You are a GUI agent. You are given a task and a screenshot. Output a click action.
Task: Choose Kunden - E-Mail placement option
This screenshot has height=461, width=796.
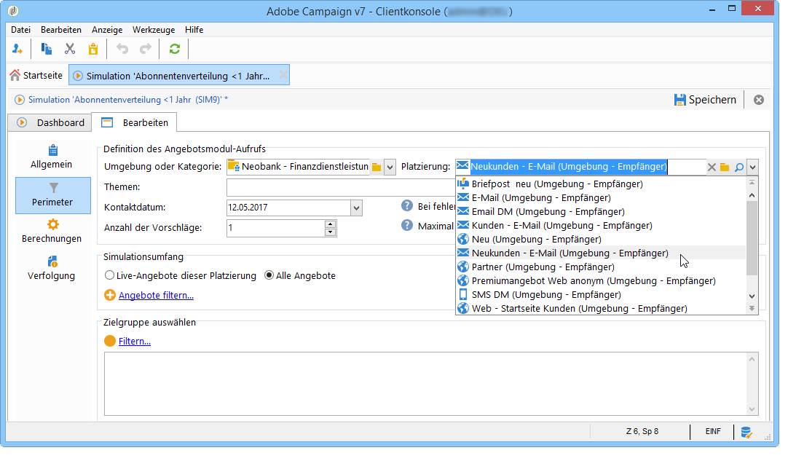601,226
